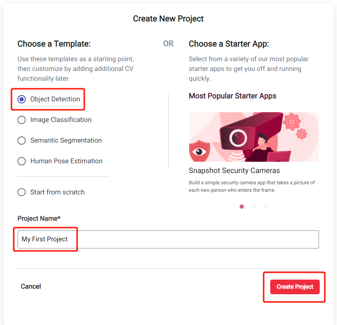Click the Image Classification label text
337x325 pixels.
(x=61, y=120)
